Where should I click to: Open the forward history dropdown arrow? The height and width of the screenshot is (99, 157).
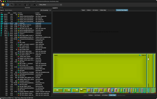(32, 5)
